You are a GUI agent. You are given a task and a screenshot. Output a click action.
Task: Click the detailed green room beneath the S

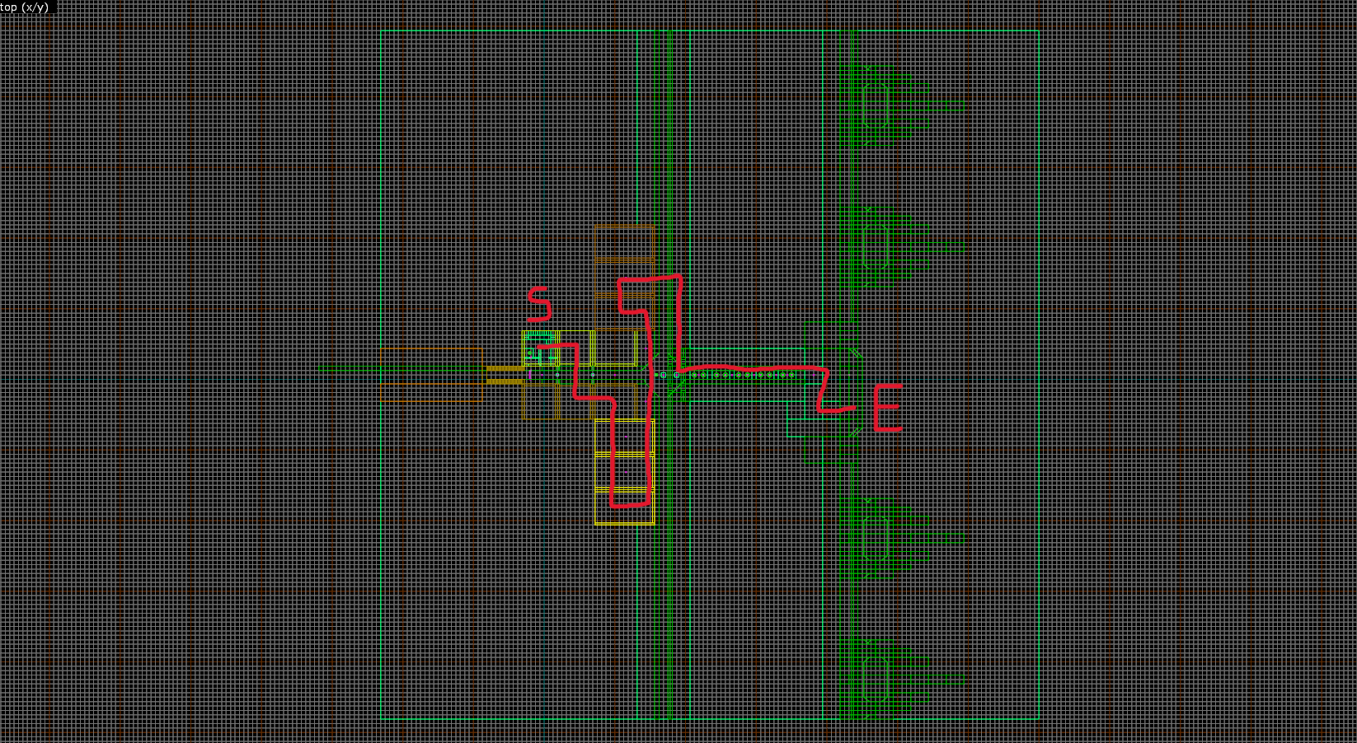(x=540, y=348)
